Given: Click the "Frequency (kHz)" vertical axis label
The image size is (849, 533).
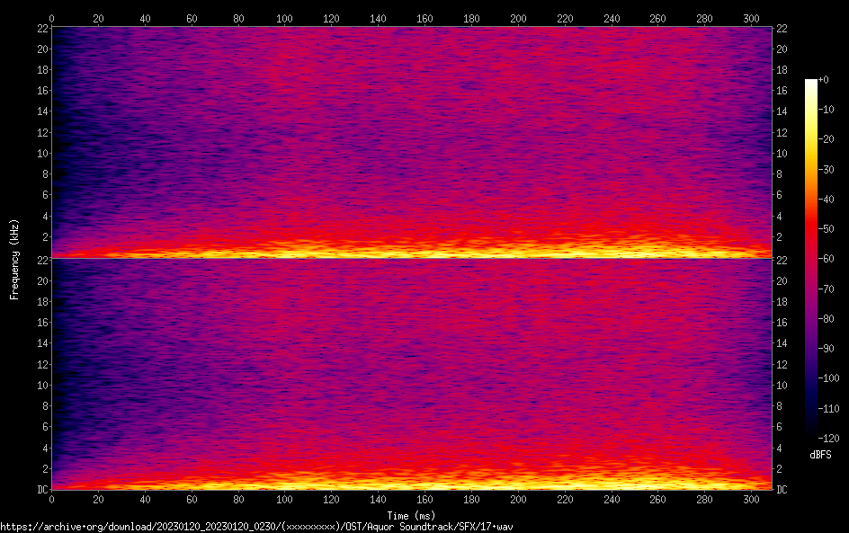Looking at the screenshot, I should click(x=14, y=259).
